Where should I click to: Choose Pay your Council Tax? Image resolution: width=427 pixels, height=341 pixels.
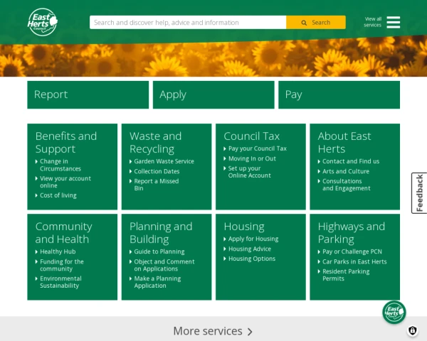[x=258, y=148]
